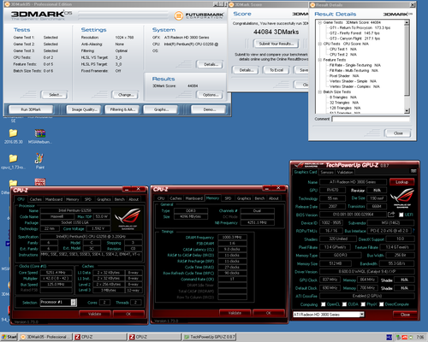
Task: Switch to CPU-Z taskbar button beside GPU-Z button
Action: coord(154,337)
